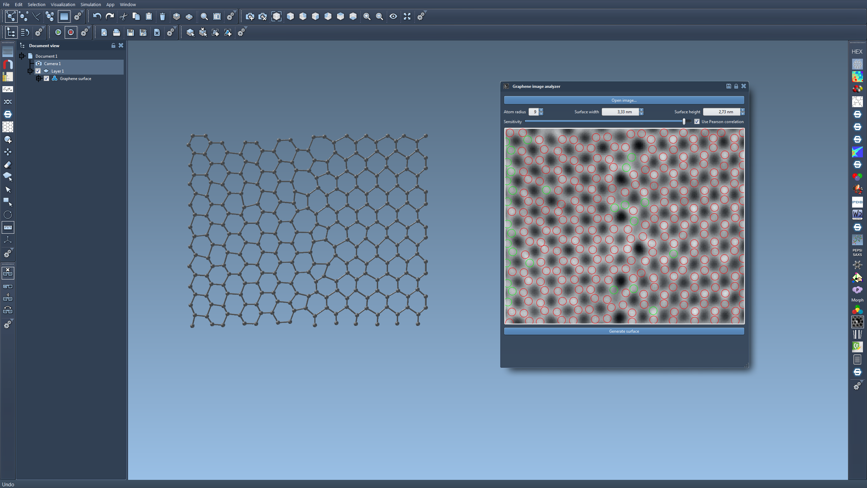The width and height of the screenshot is (867, 488).
Task: Collapse the Document 1 tree node
Action: point(22,56)
